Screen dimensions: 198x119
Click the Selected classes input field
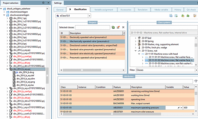click(92, 28)
